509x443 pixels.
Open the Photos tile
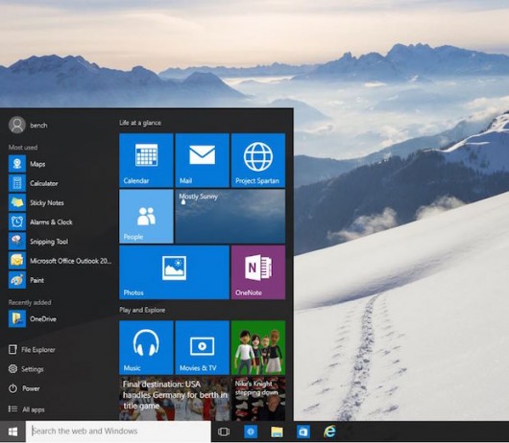175,272
